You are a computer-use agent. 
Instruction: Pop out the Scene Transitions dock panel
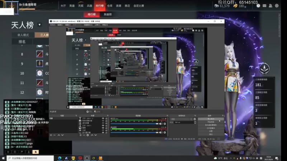tap(195, 116)
